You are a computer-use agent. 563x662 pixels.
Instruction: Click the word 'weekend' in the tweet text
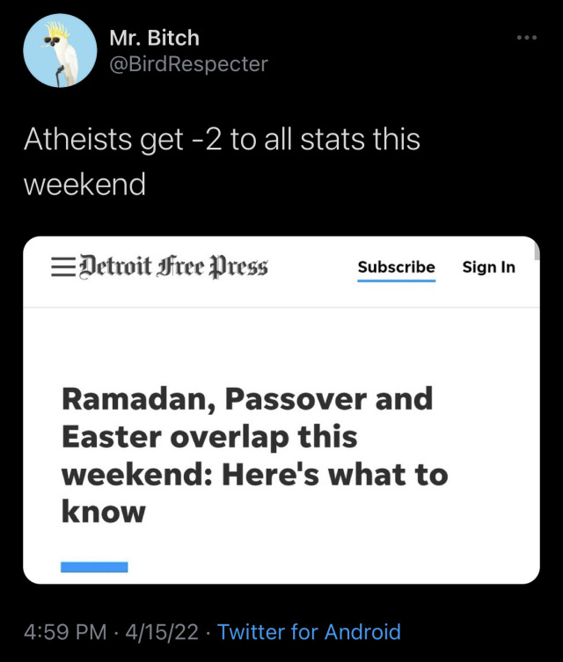[84, 185]
